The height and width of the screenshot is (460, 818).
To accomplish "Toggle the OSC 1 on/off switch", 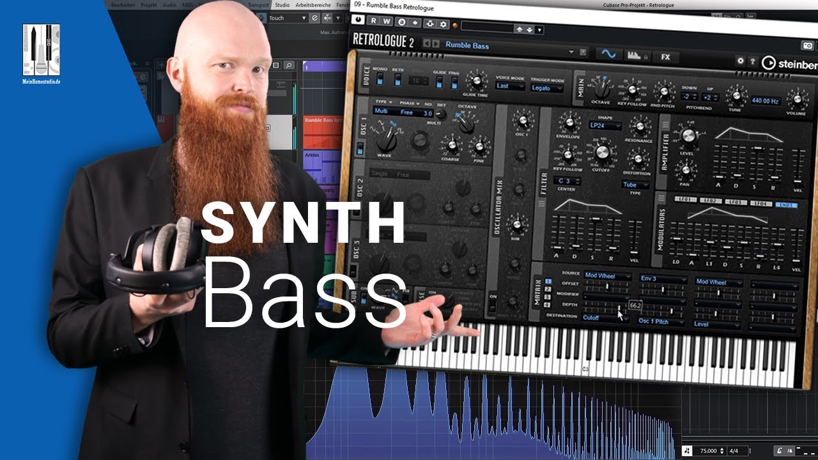I will pyautogui.click(x=360, y=149).
